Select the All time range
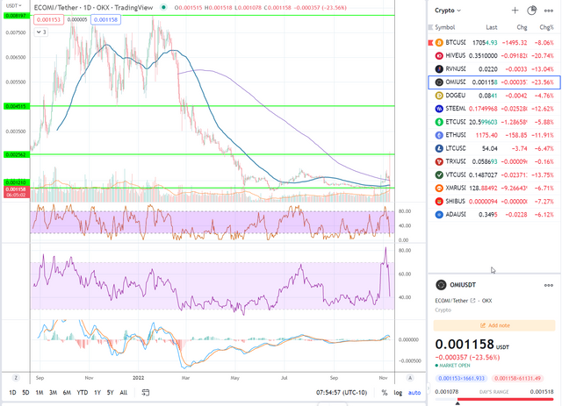This screenshot has height=406, width=562. [123, 393]
